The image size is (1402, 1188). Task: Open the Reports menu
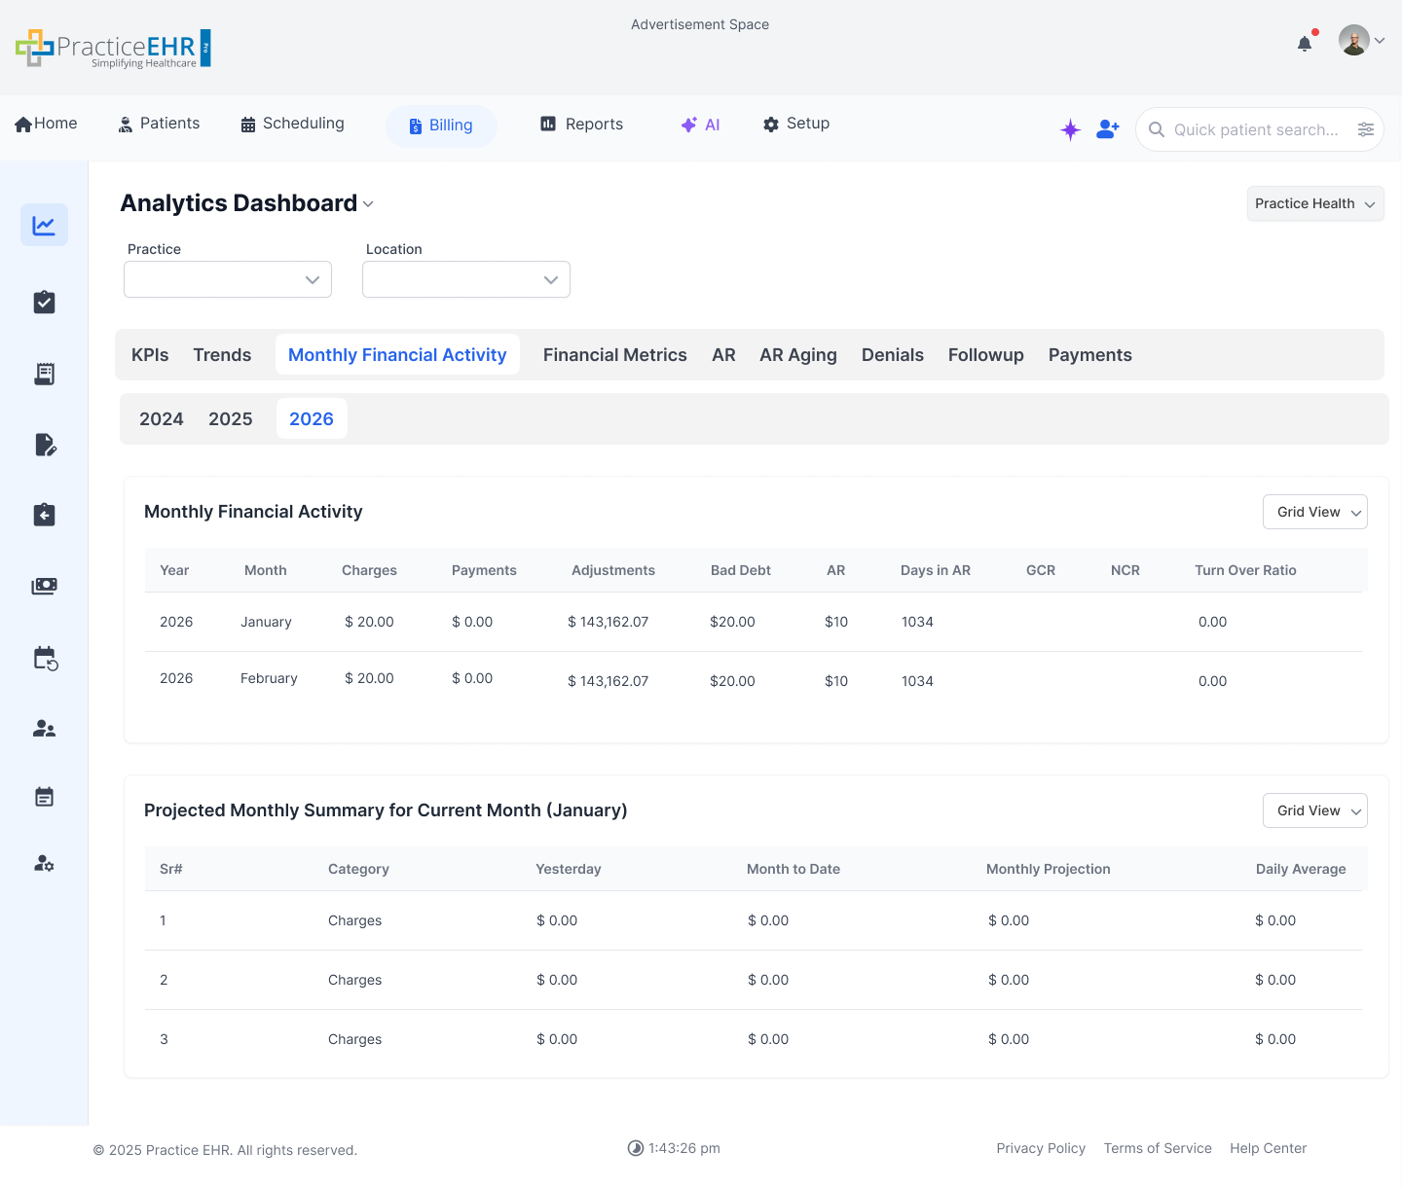tap(581, 124)
